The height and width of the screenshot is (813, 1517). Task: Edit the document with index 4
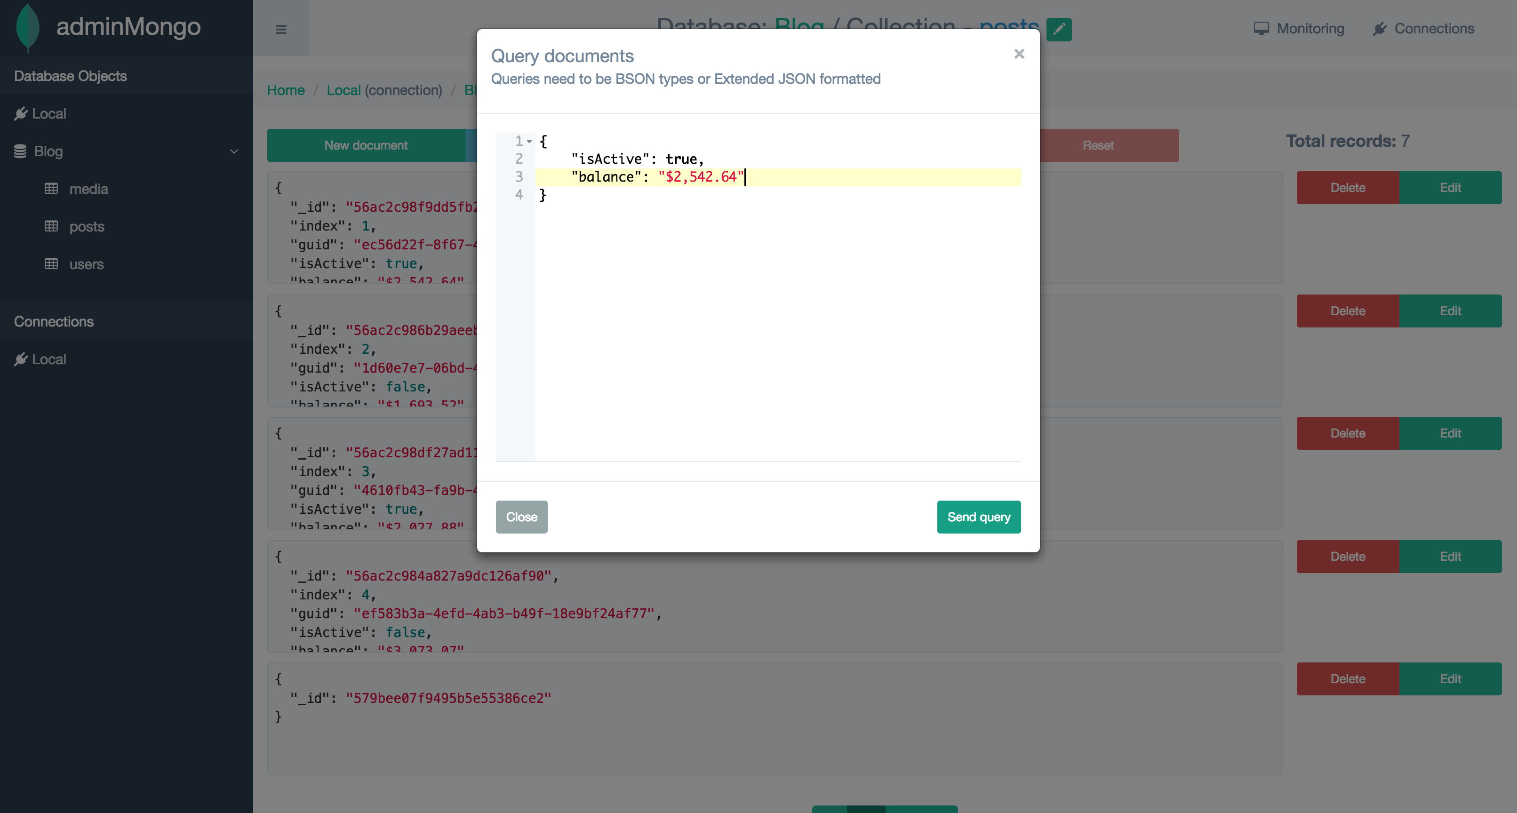[1450, 556]
